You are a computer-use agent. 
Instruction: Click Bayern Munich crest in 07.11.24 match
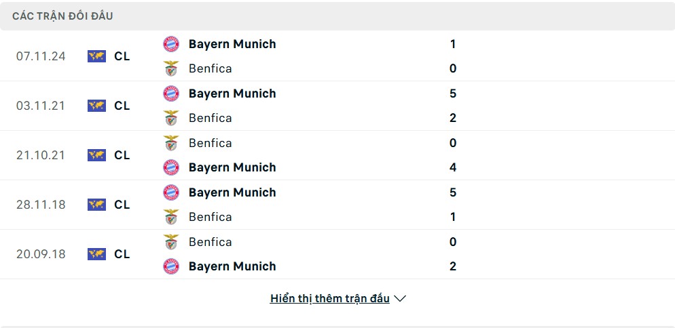pyautogui.click(x=171, y=44)
